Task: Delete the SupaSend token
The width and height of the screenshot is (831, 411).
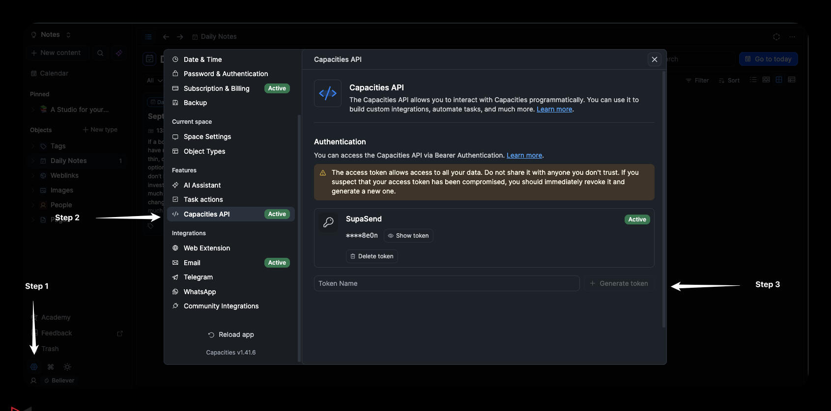Action: [372, 256]
